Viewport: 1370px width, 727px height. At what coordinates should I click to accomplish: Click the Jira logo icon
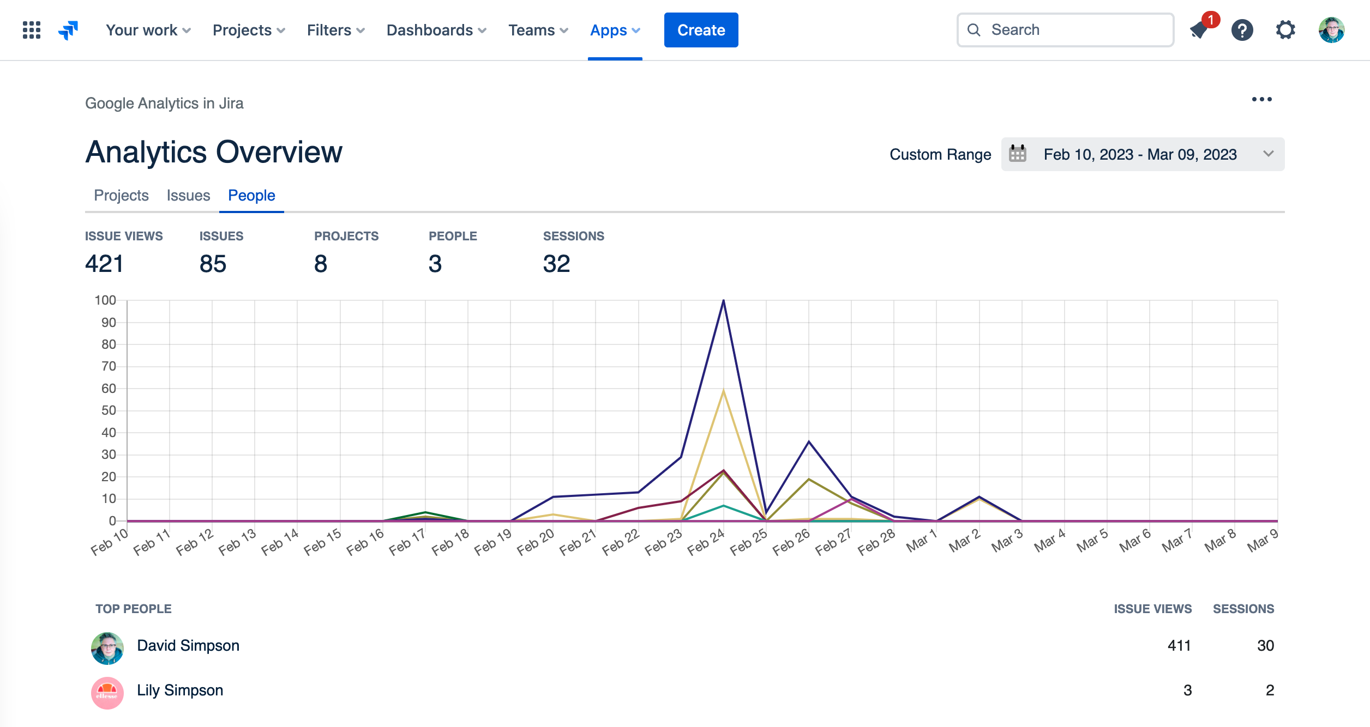coord(68,30)
